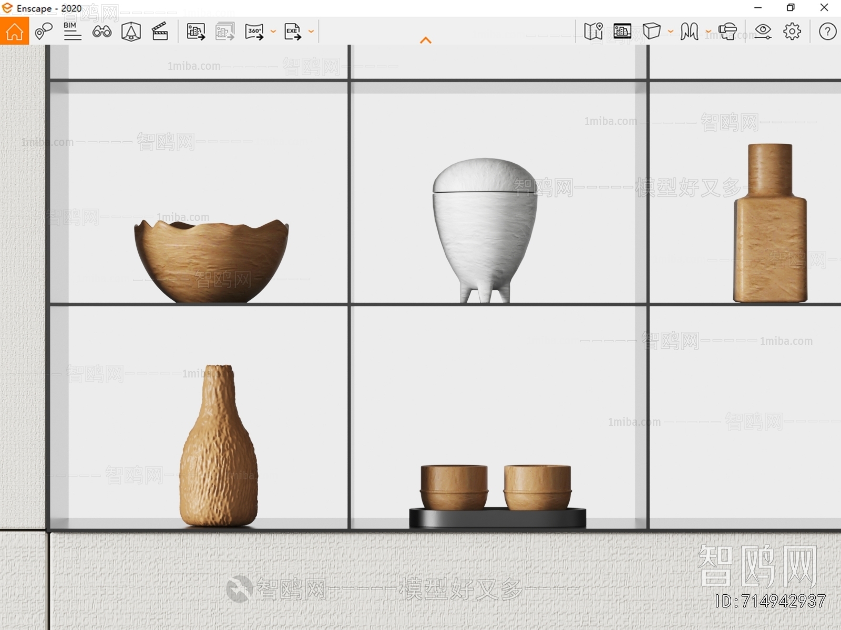Export 360° mono panorama
Viewport: 841px width, 630px height.
(254, 31)
